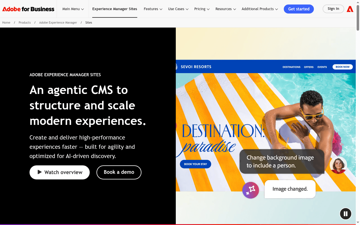Pause the hero animation
The height and width of the screenshot is (225, 360).
click(346, 214)
